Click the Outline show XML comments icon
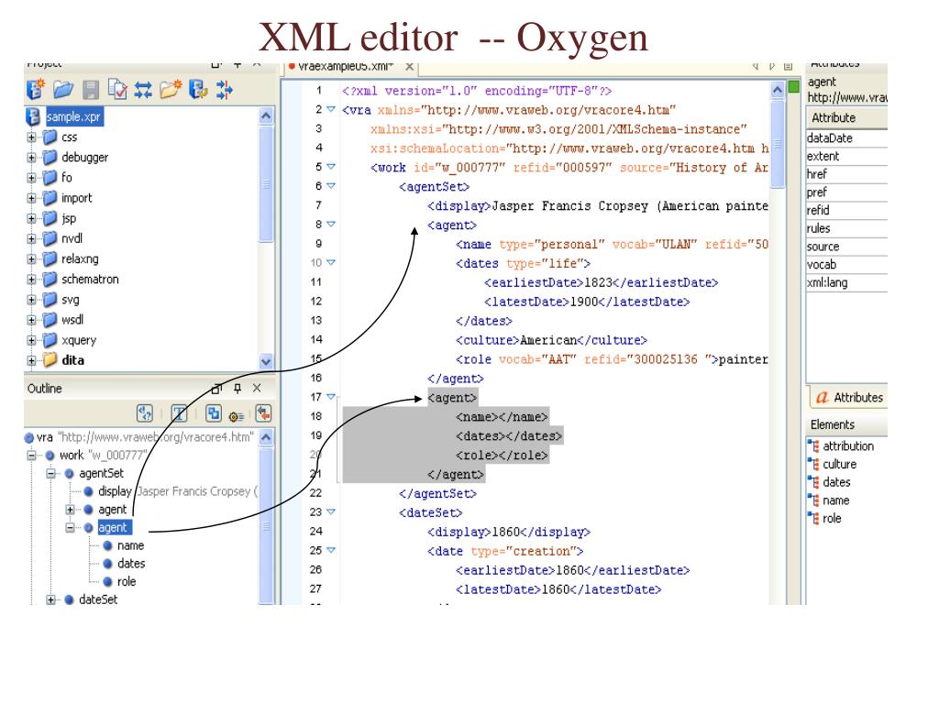Image resolution: width=939 pixels, height=704 pixels. click(x=145, y=413)
